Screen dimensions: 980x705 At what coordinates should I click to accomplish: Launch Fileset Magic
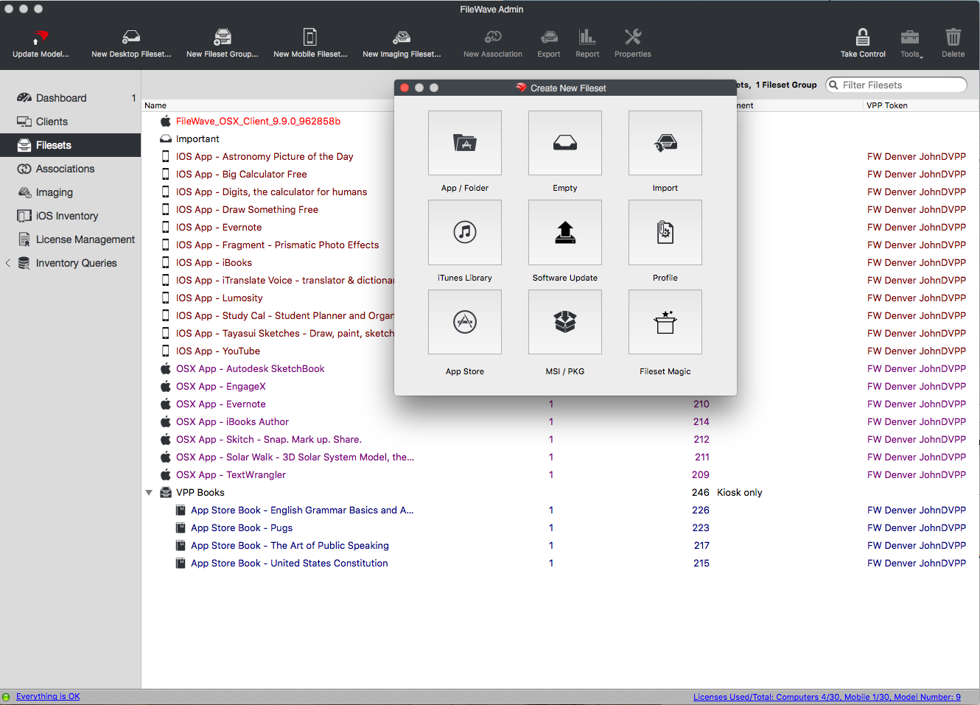point(665,322)
